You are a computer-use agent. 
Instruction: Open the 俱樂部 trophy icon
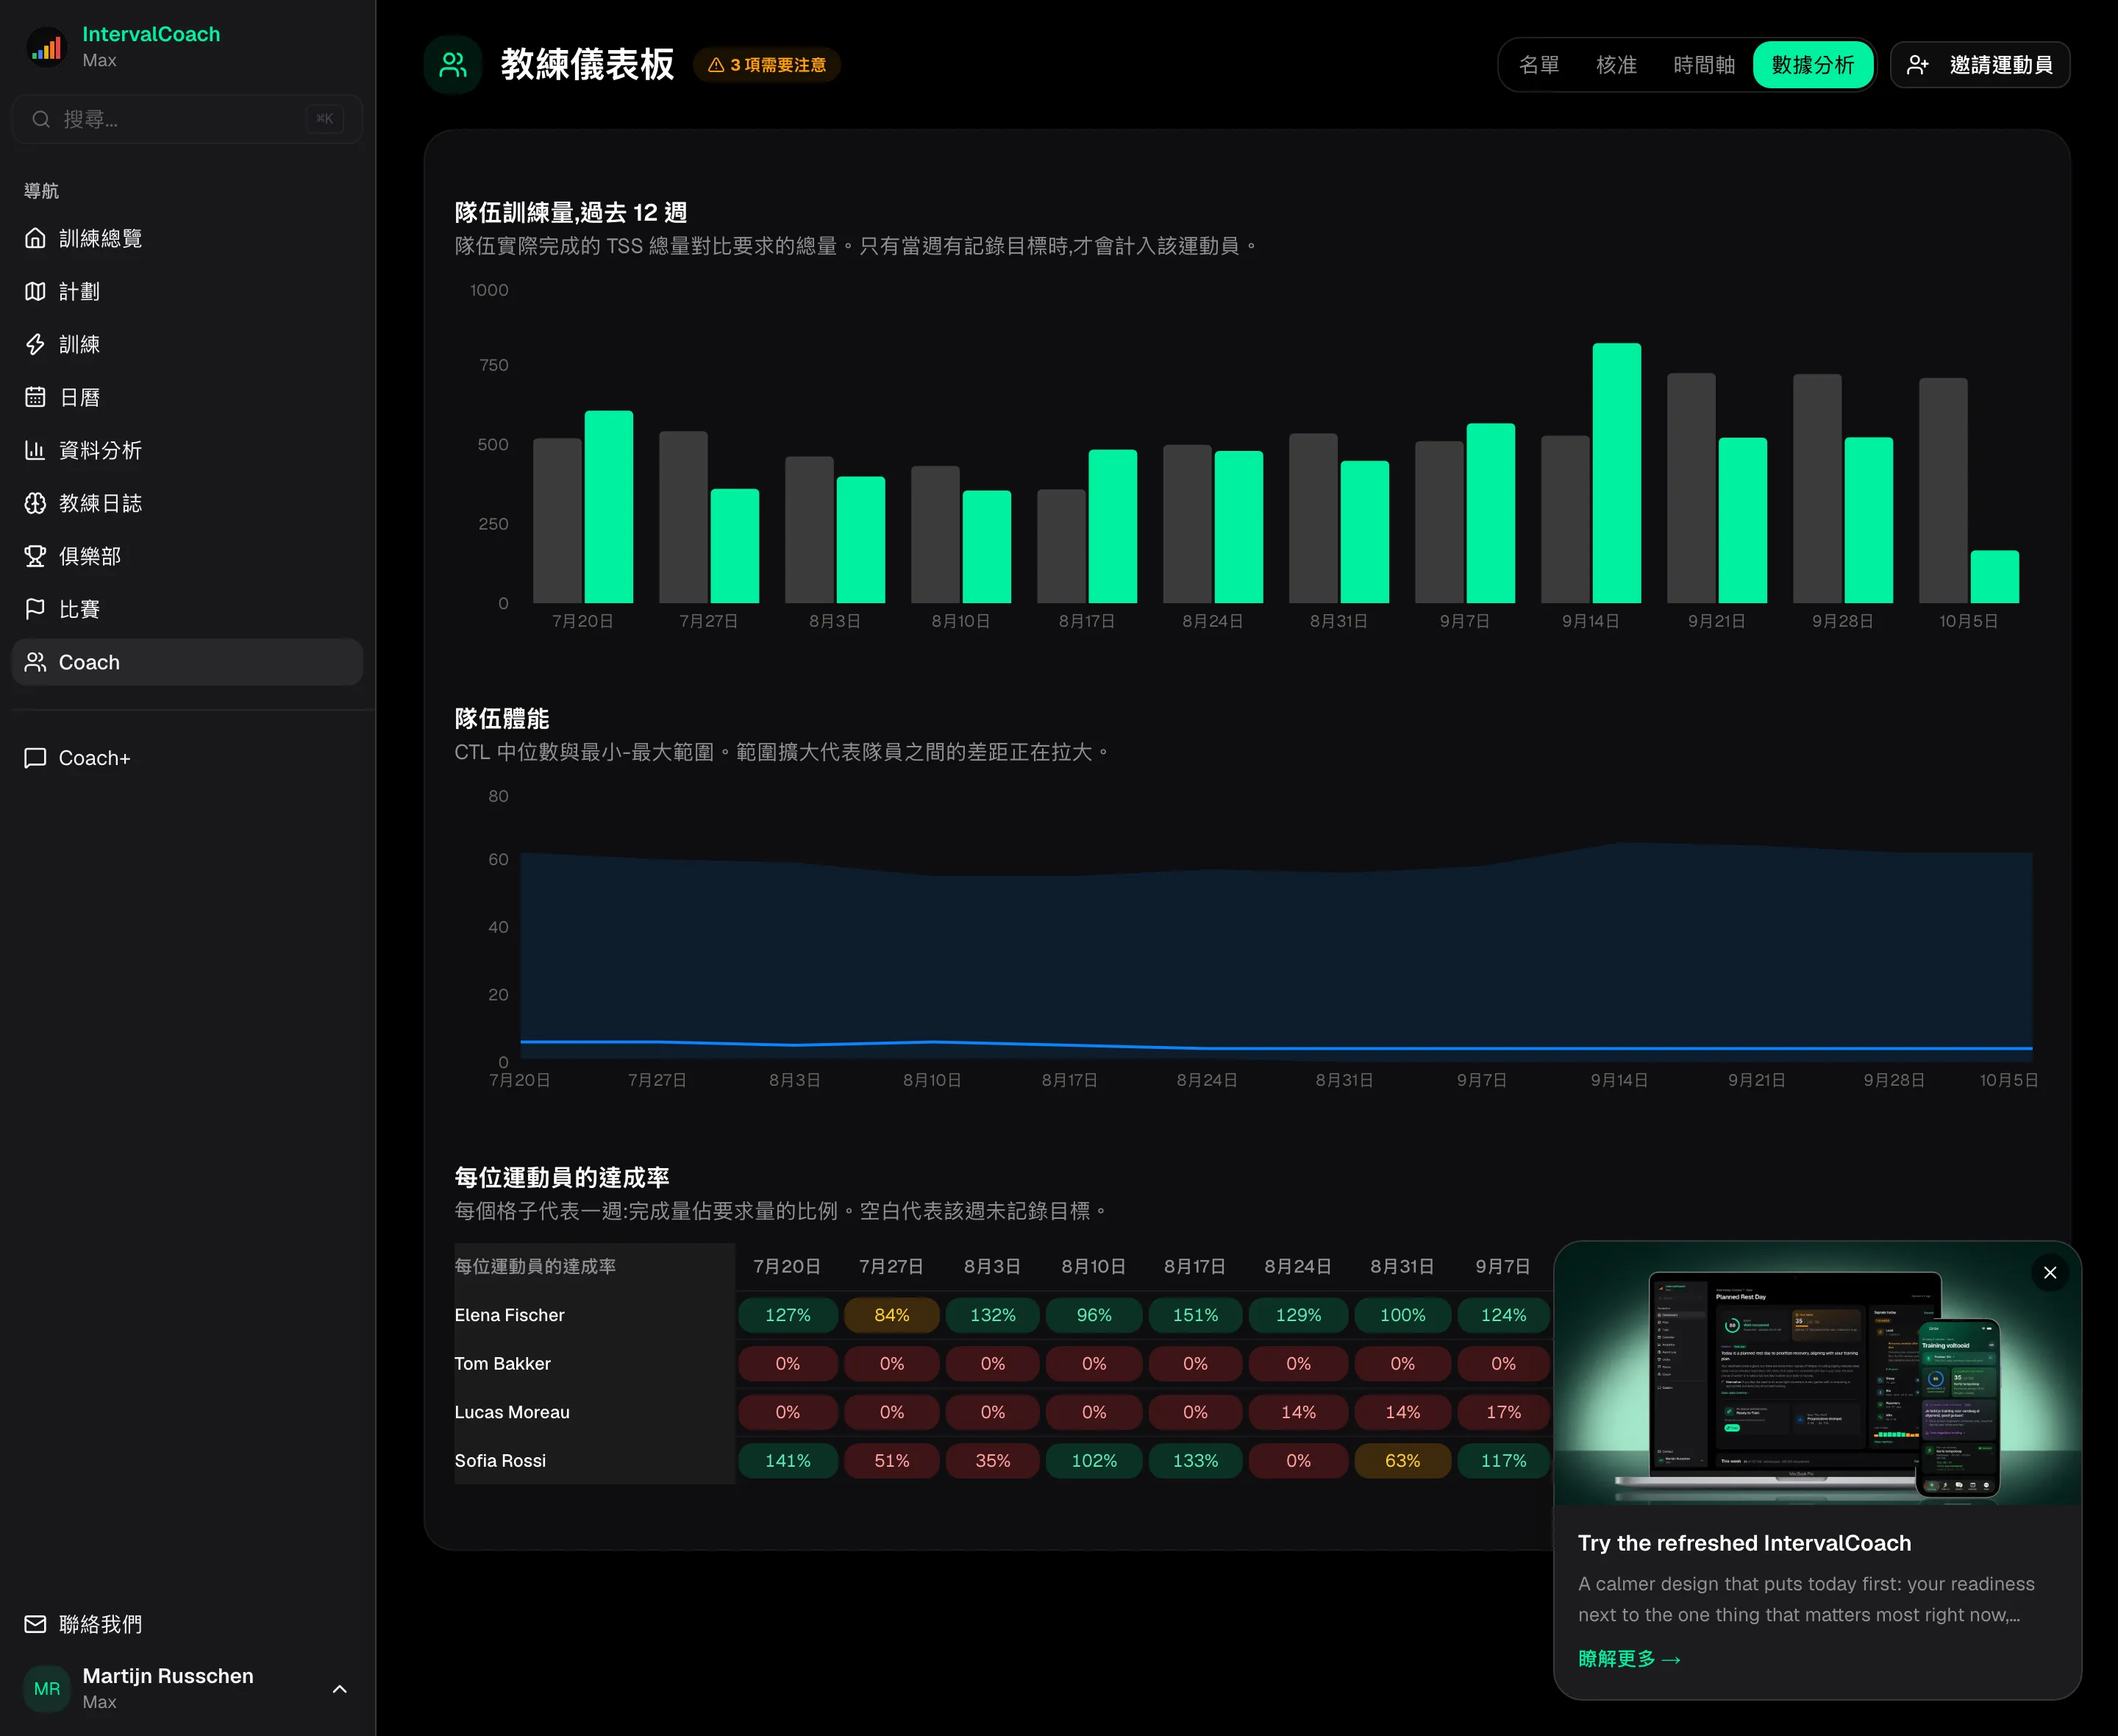tap(35, 556)
